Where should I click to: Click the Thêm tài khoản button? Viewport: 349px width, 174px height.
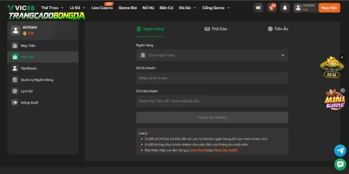click(212, 117)
